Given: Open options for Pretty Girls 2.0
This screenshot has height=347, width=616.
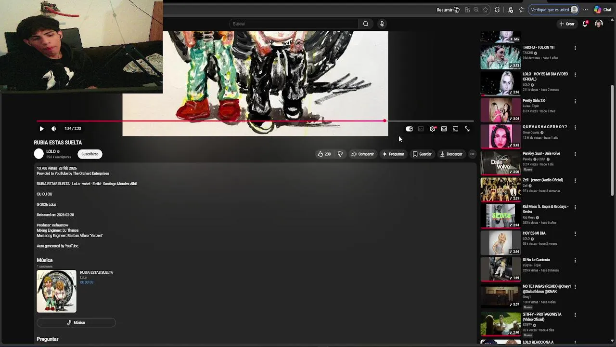Looking at the screenshot, I should click(575, 101).
